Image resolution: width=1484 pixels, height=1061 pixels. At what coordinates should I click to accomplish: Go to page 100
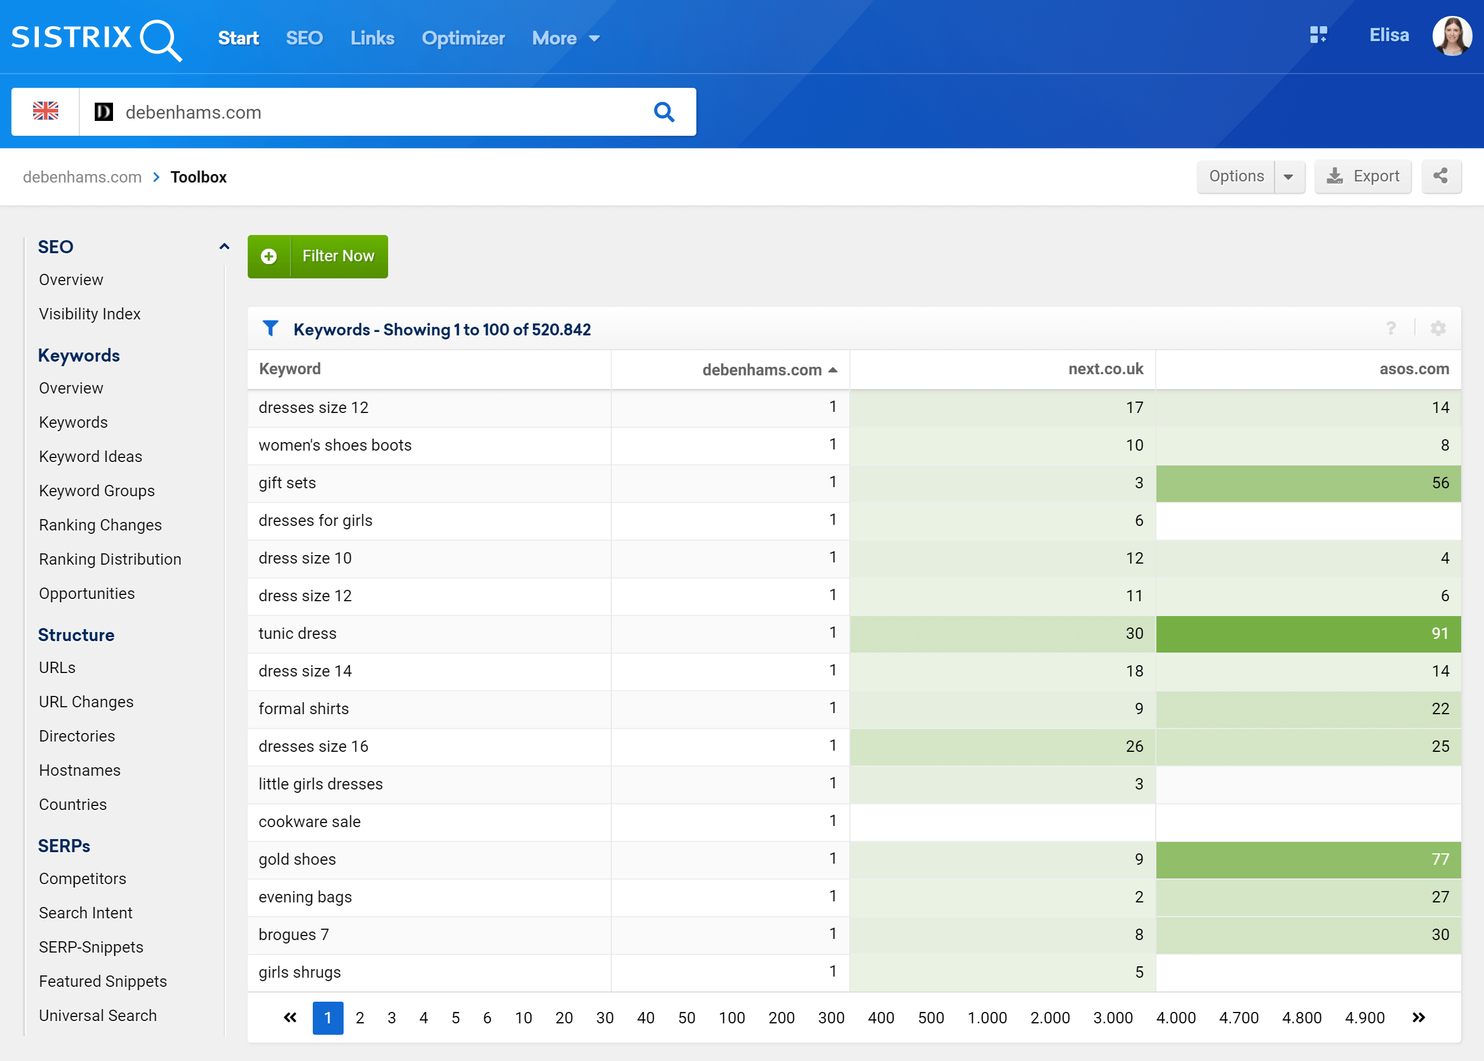coord(732,1017)
